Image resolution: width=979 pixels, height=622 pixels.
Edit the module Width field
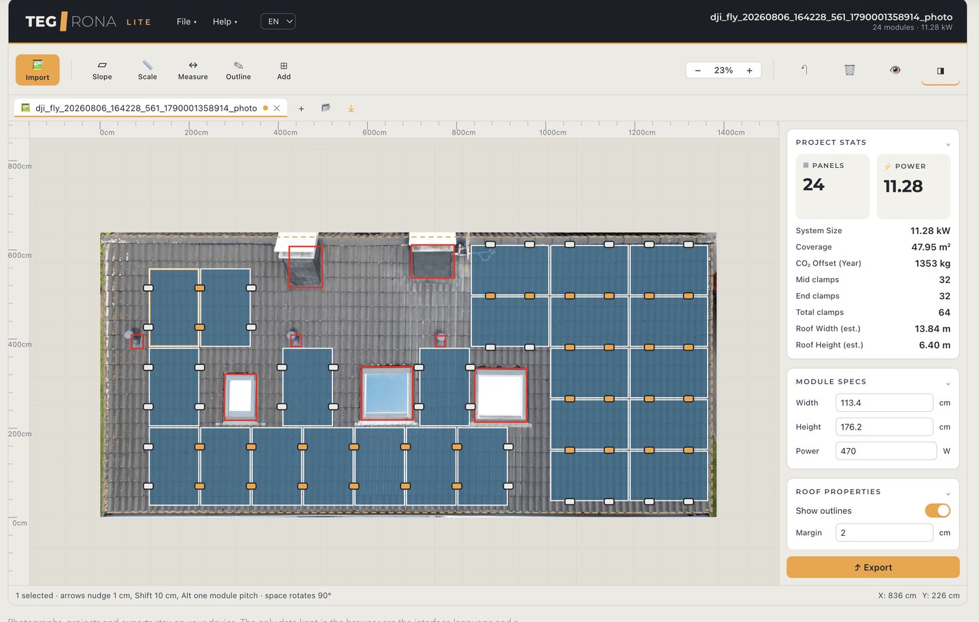pos(884,402)
